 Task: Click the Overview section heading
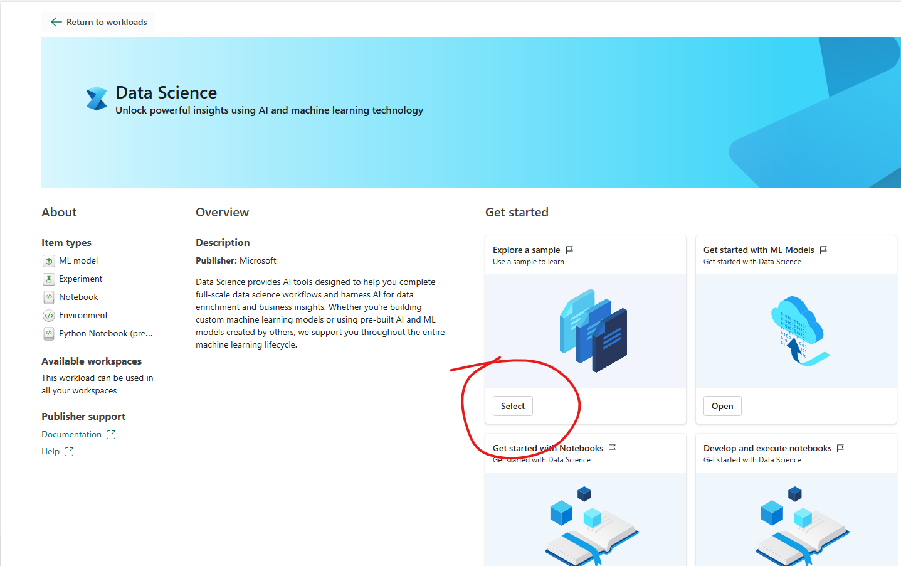(x=222, y=212)
